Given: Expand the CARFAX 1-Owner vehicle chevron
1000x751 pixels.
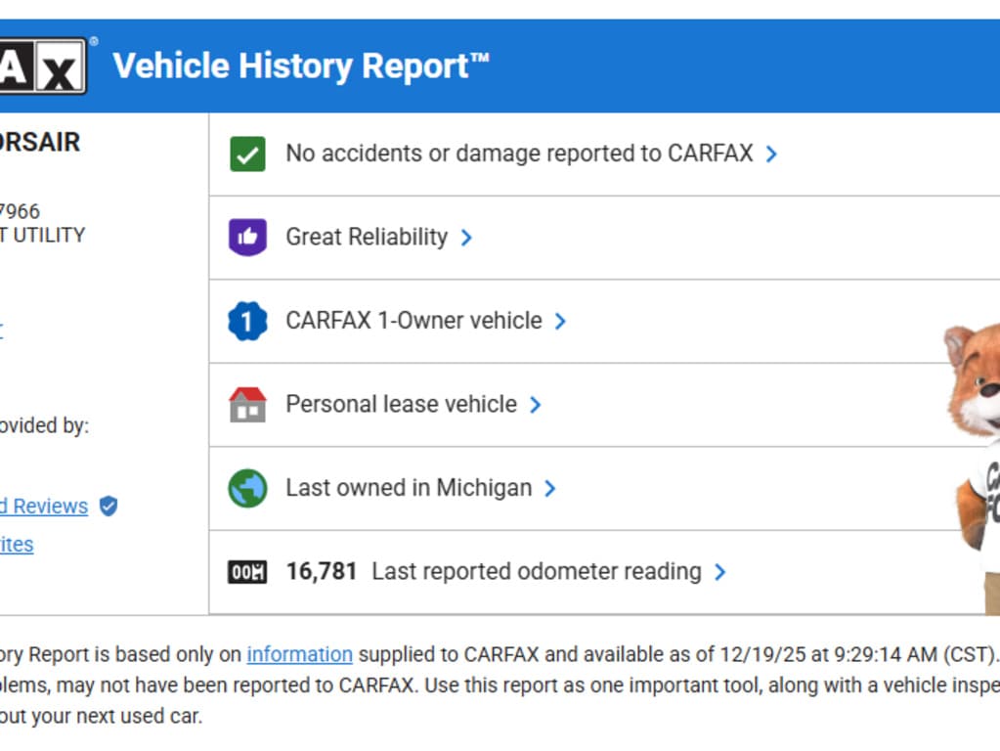Looking at the screenshot, I should click(x=560, y=322).
